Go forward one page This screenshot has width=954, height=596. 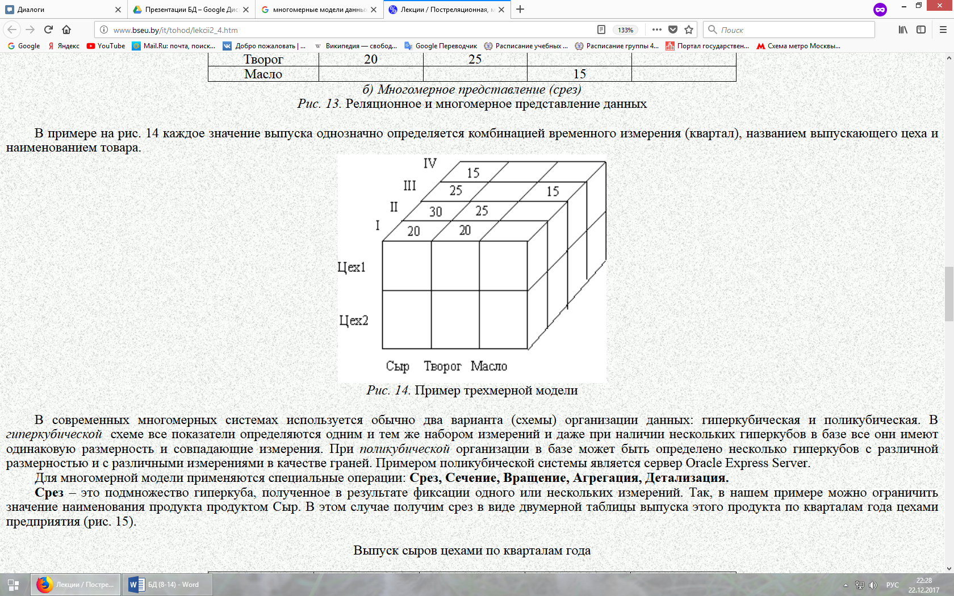tap(31, 30)
